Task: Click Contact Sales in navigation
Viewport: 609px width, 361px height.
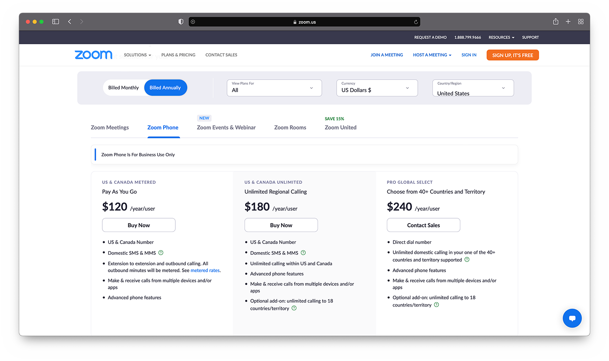Action: tap(221, 55)
